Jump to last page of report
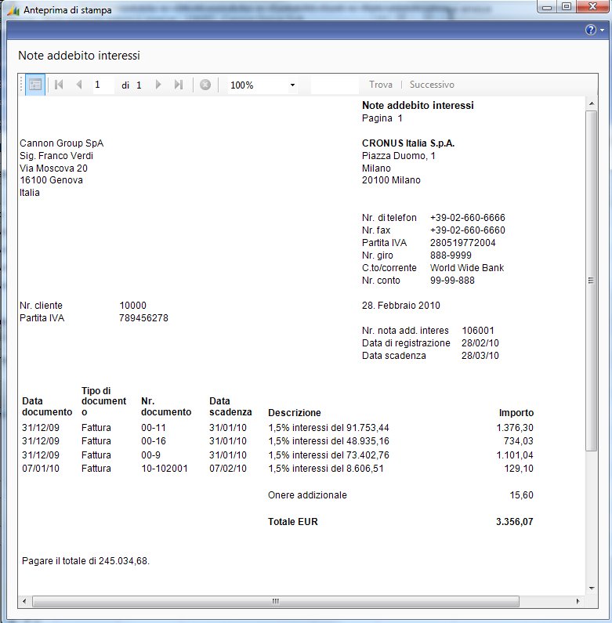Screen dimensions: 612x623 pos(179,85)
